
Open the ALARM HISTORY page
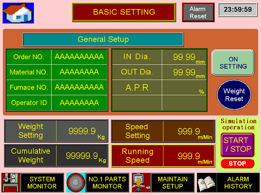(238, 183)
